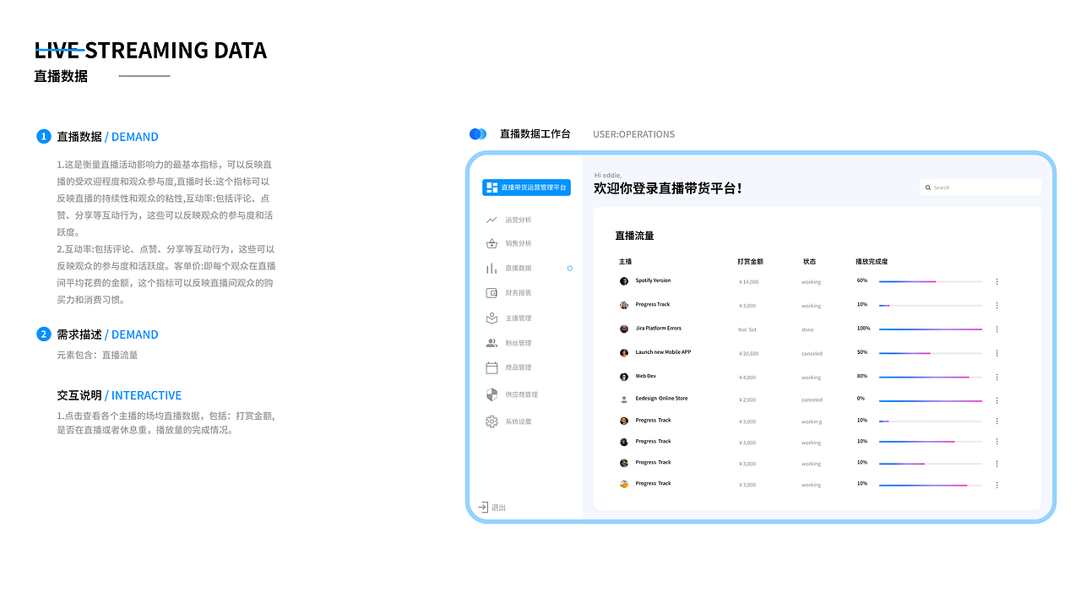The width and height of the screenshot is (1081, 609).
Task: Open 系统设置 via the gear icon
Action: point(492,421)
